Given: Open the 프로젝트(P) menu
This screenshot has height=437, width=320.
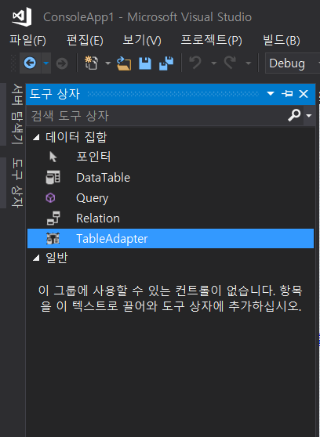Looking at the screenshot, I should pos(212,41).
